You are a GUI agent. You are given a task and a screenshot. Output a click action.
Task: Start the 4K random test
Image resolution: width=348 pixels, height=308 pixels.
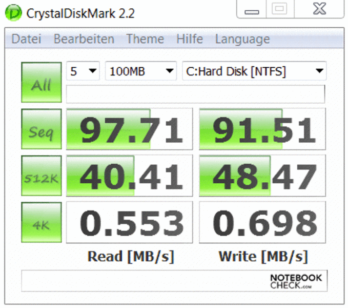(42, 222)
